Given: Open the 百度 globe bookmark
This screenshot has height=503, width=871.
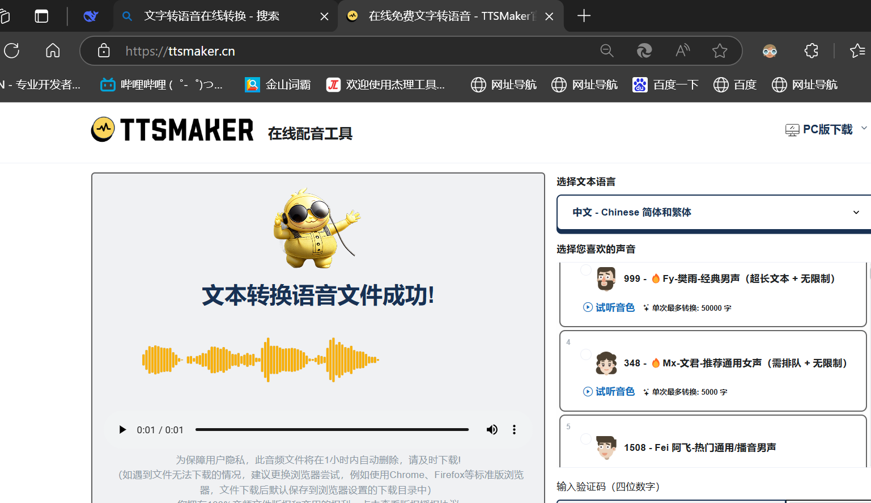Looking at the screenshot, I should point(735,84).
